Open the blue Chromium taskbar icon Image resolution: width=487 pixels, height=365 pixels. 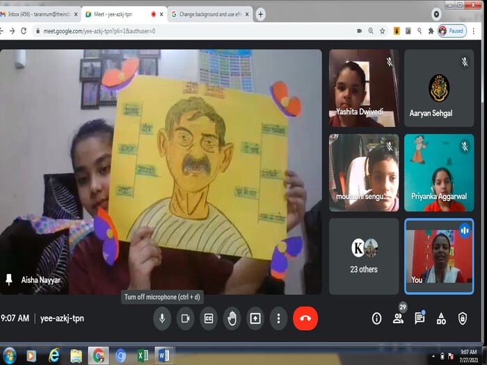(120, 356)
